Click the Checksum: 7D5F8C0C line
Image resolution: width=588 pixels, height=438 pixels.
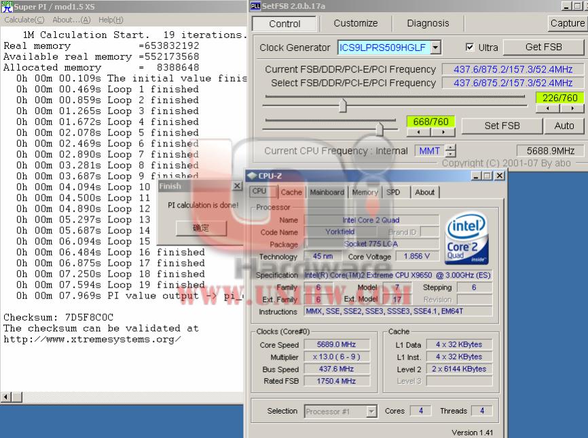(x=58, y=317)
